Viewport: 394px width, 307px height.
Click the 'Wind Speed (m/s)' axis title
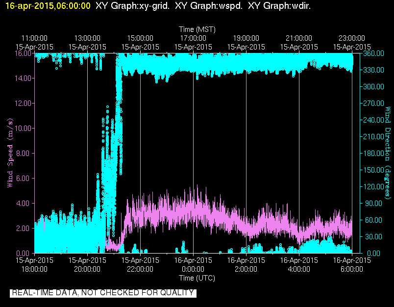[10, 153]
